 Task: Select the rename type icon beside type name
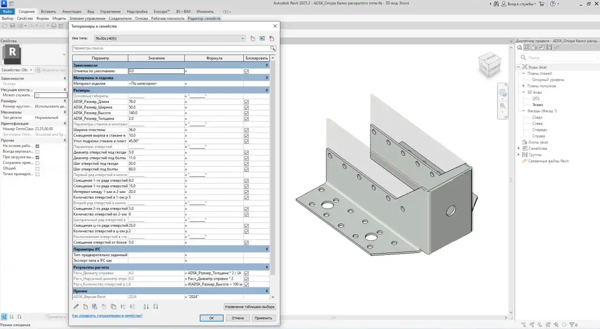(x=262, y=38)
